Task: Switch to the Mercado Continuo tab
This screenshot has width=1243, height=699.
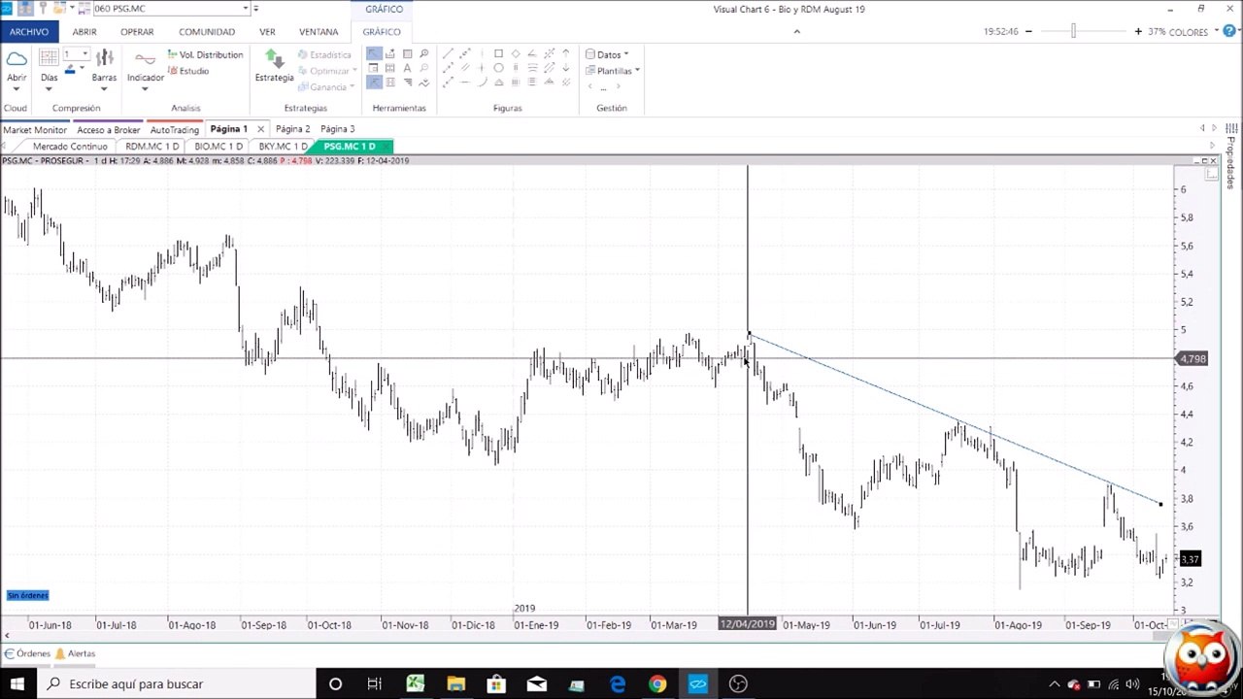Action: 70,147
